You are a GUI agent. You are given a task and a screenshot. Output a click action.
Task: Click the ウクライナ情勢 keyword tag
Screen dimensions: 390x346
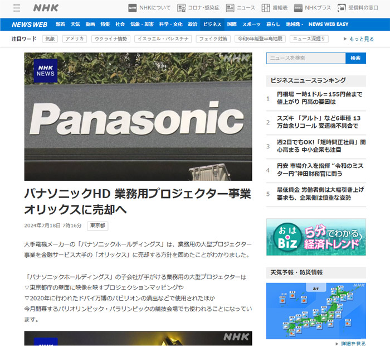[111, 39]
